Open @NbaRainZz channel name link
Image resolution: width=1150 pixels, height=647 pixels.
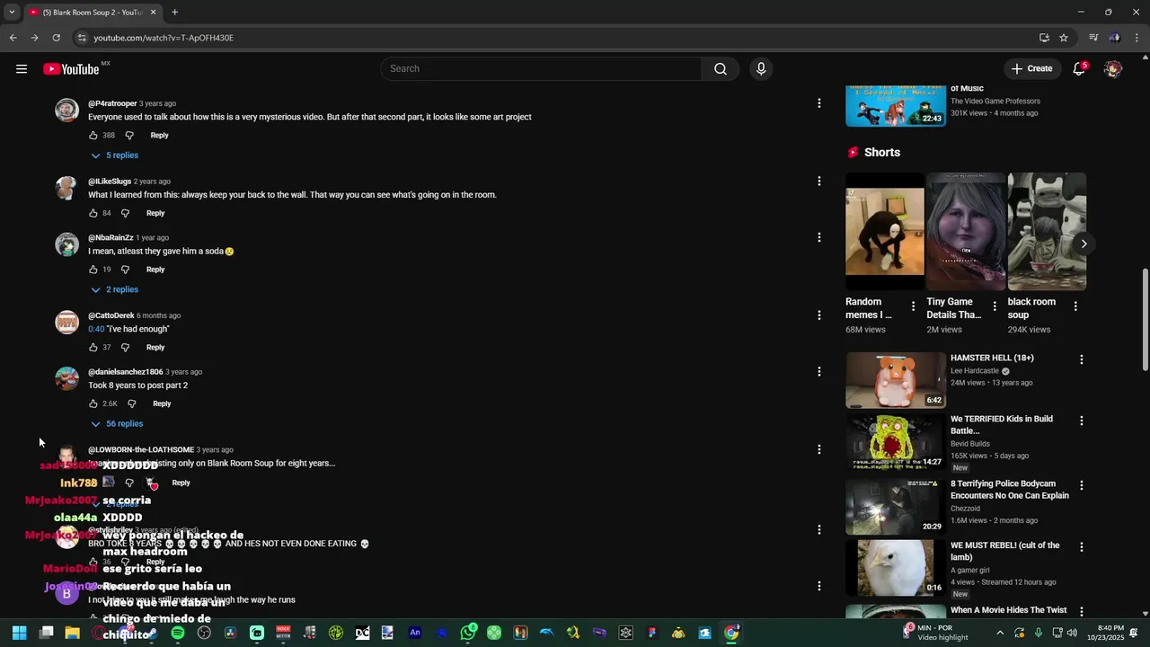tap(111, 238)
